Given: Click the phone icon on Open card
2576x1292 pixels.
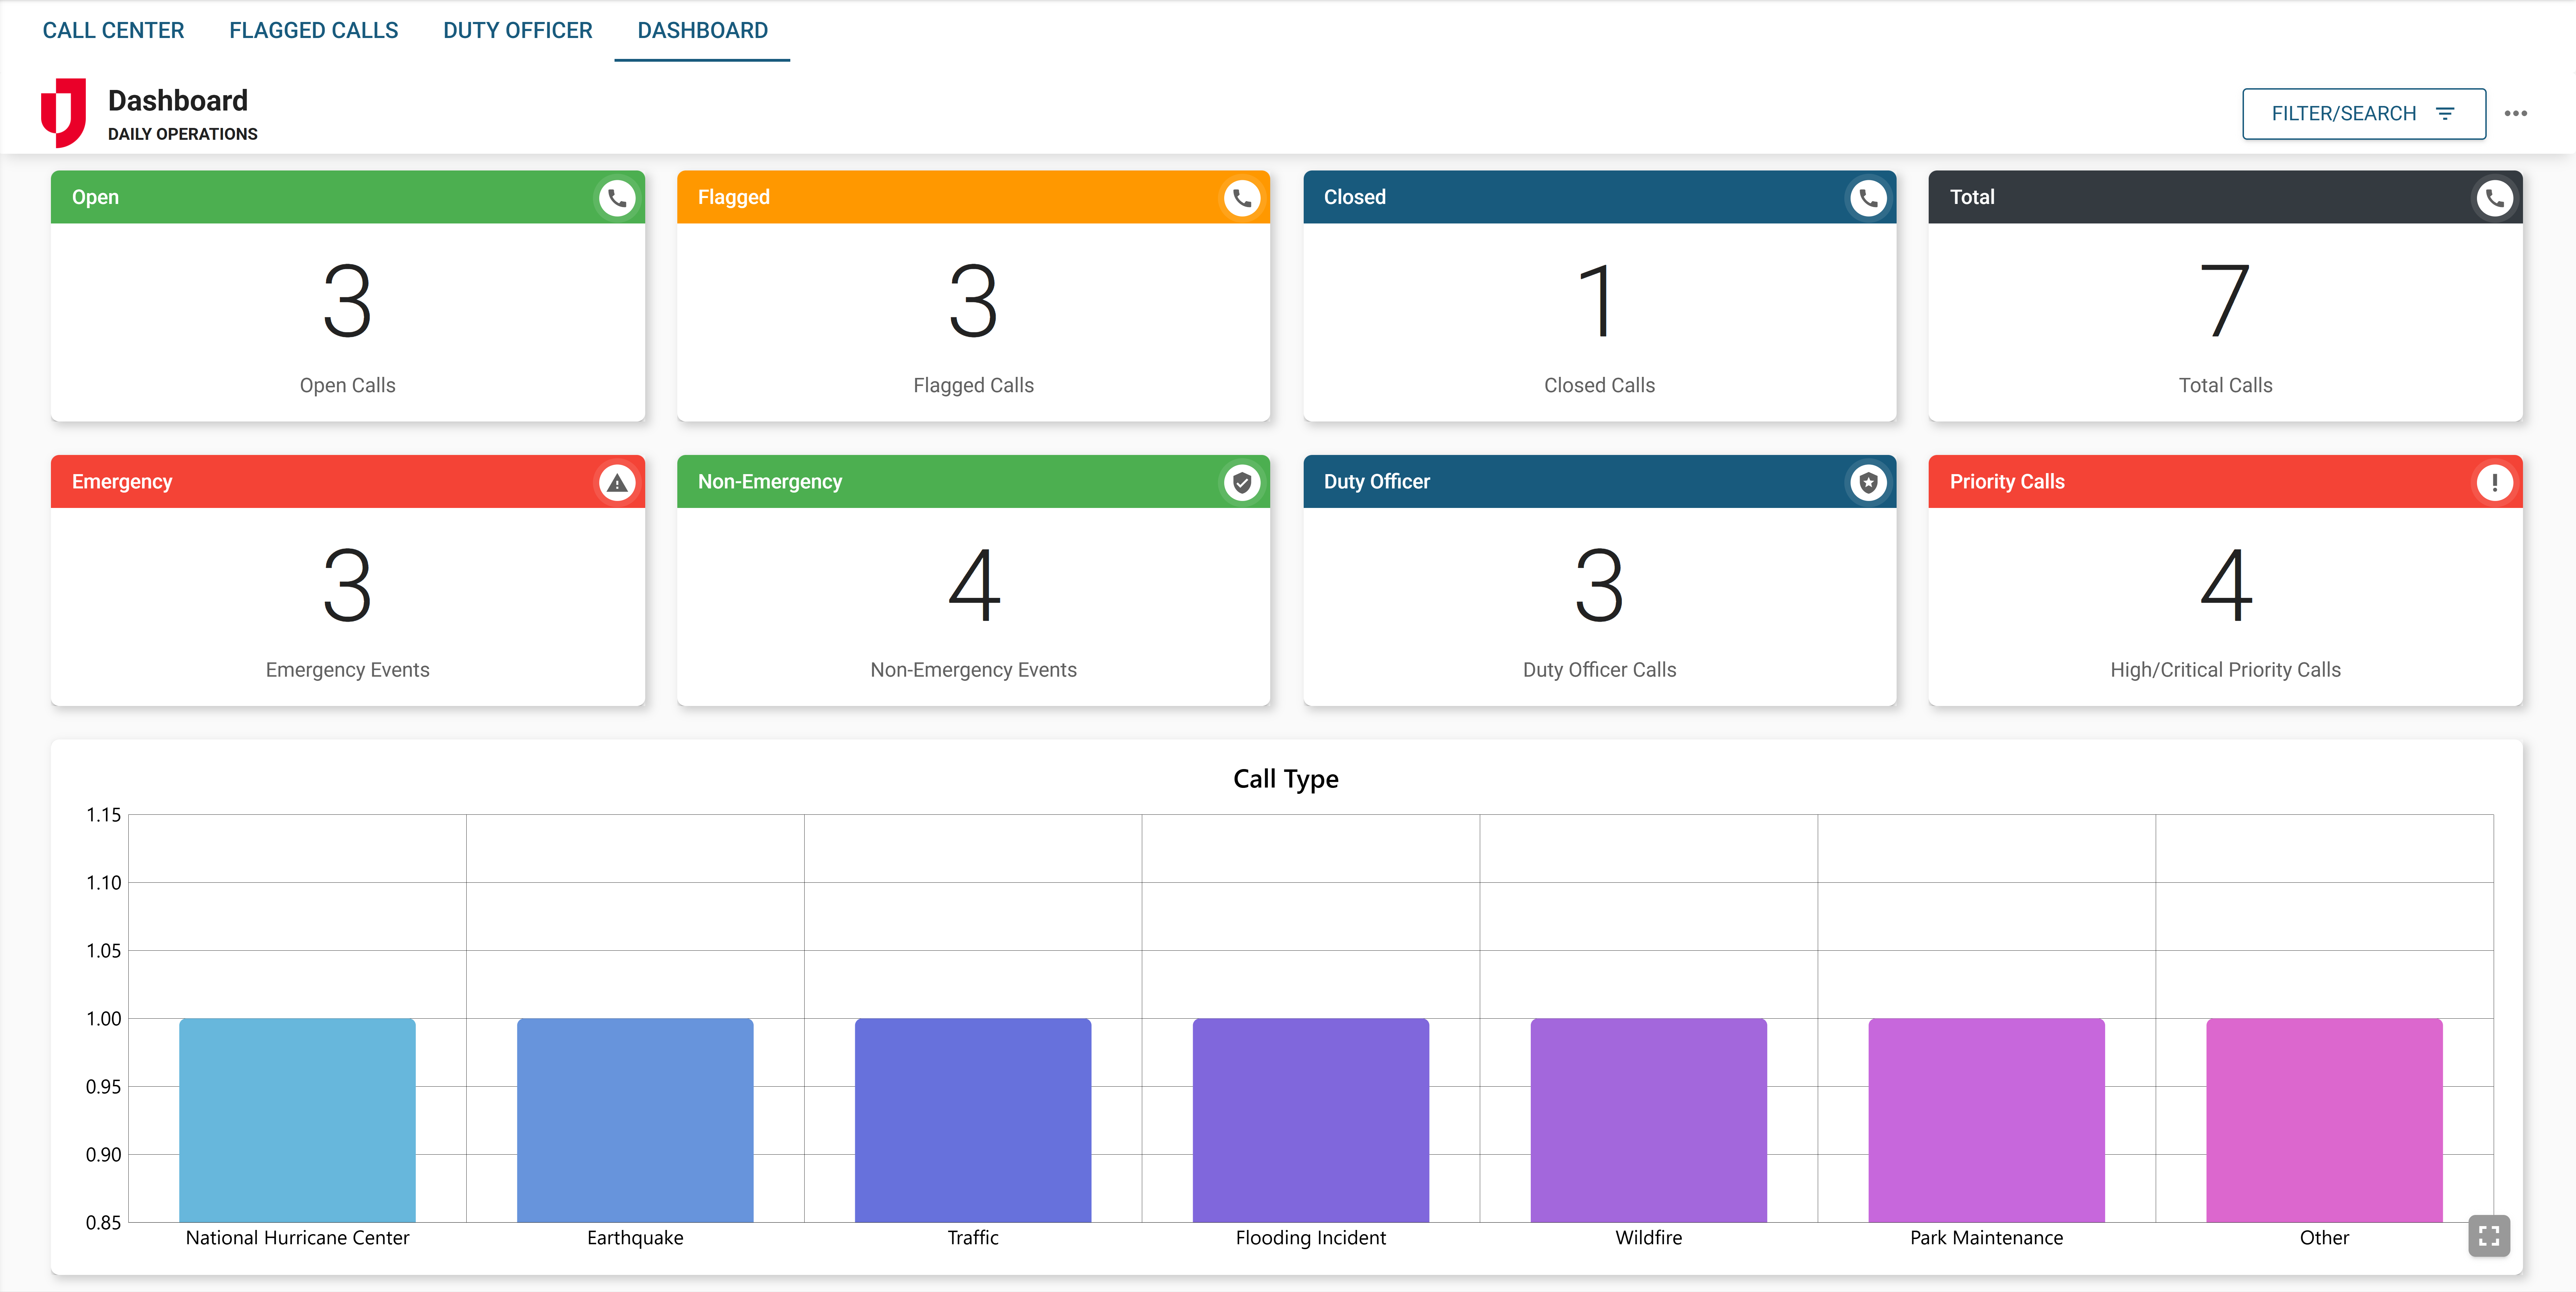Looking at the screenshot, I should 617,198.
